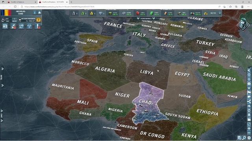This screenshot has height=141, width=252.
Task: Toggle the helmet army map layer
Action: 249,97
